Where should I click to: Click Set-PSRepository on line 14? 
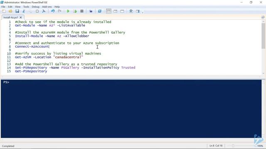click(31, 68)
